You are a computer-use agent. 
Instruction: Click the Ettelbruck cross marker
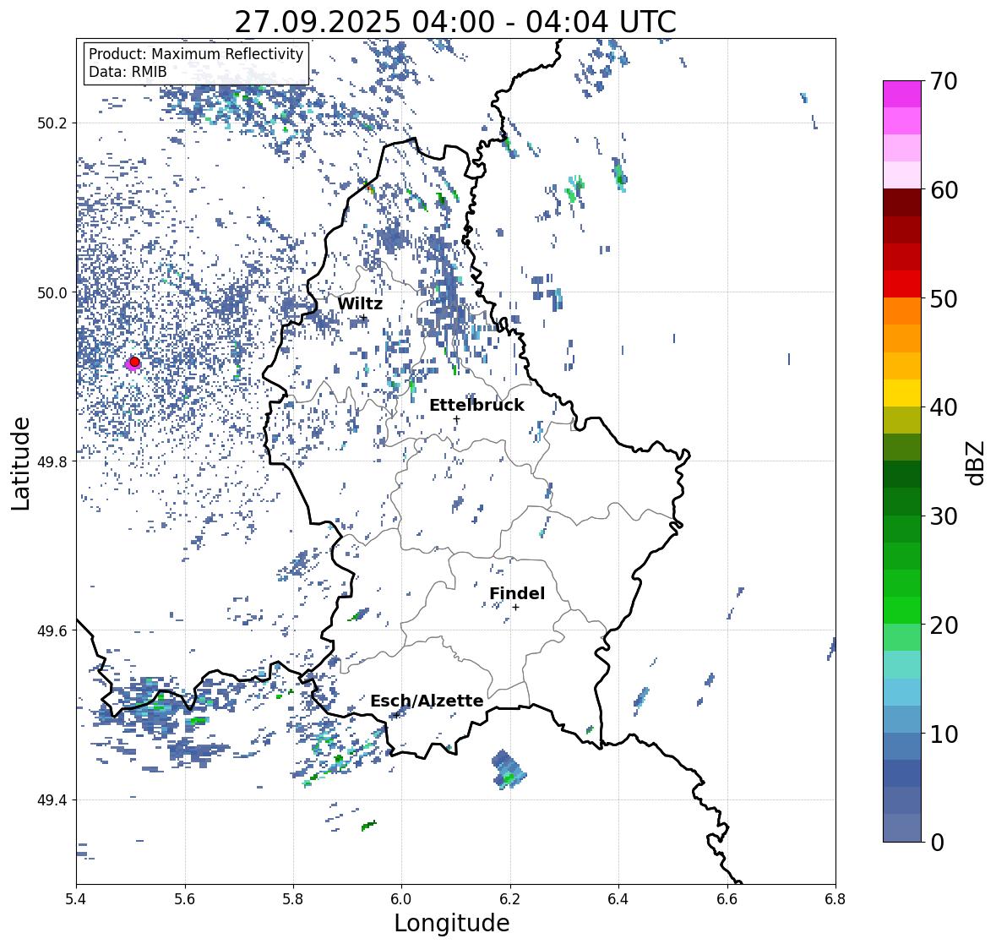(x=456, y=419)
